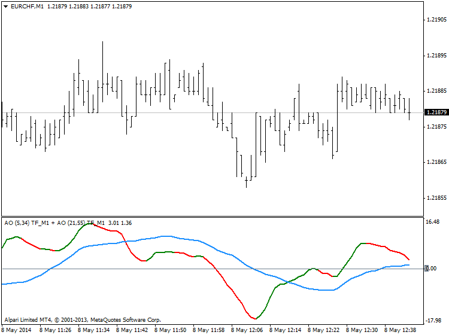The height and width of the screenshot is (335, 449).
Task: Click the -17.98 indicator scale value
Action: pos(432,319)
